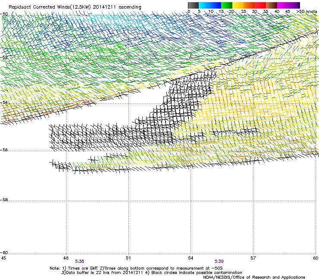This screenshot has height=280, width=319.
Task: Click the '48' longitude label
Action: (66, 258)
